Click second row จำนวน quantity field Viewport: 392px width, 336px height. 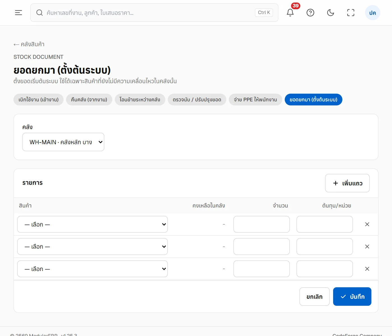(262, 247)
